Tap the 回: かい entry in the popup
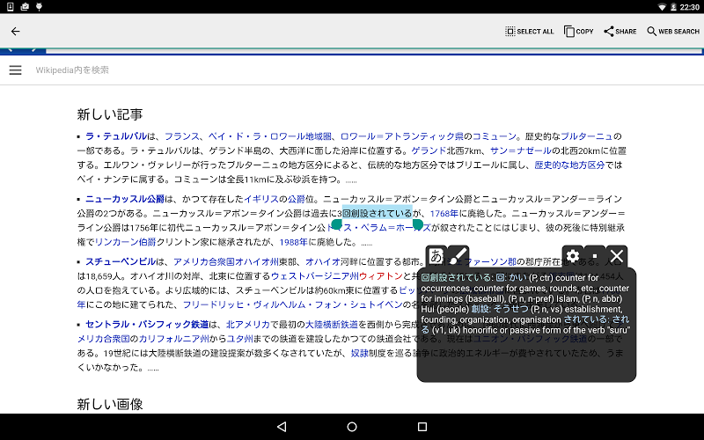704x440 pixels. [x=511, y=277]
